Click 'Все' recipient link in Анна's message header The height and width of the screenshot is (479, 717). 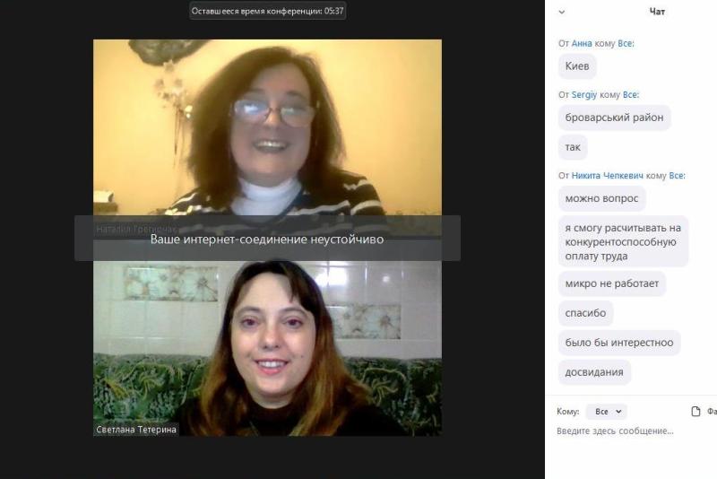[626, 43]
